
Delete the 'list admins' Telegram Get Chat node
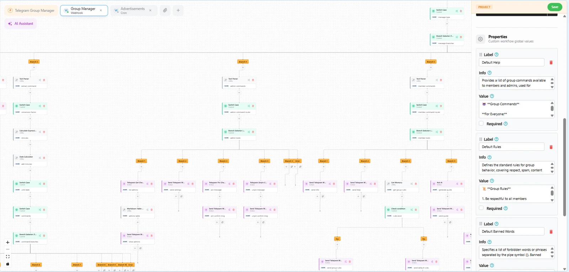point(151,184)
